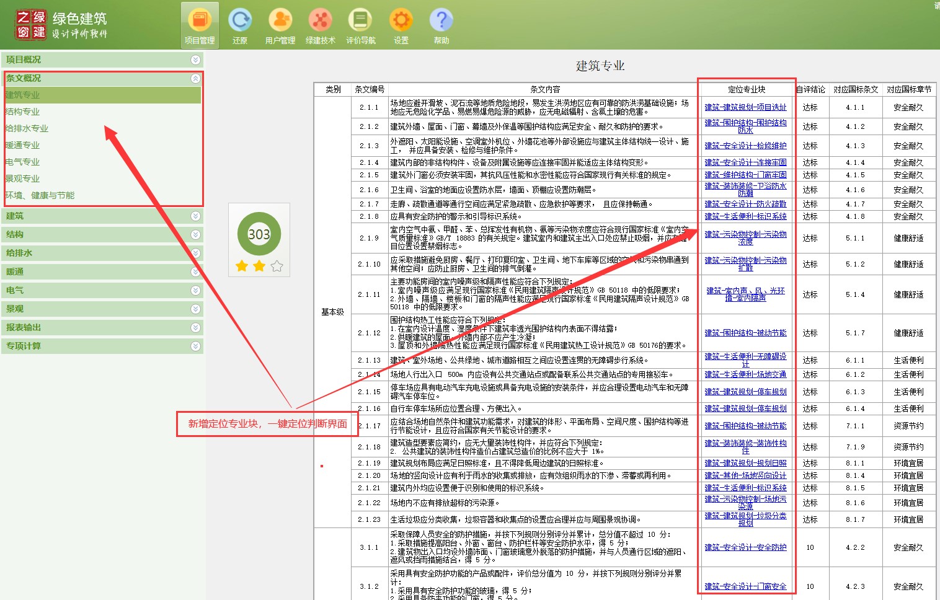940x600 pixels.
Task: Open link 建筑-安全设计-安全防护
Action: pos(745,547)
